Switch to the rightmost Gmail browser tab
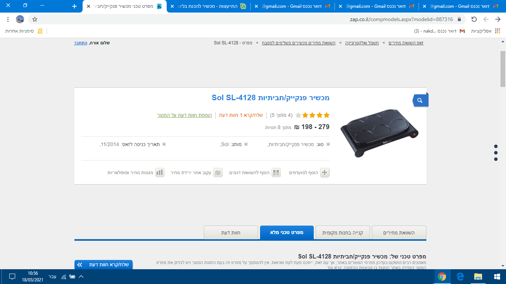Image resolution: width=506 pixels, height=284 pixels. [462, 6]
